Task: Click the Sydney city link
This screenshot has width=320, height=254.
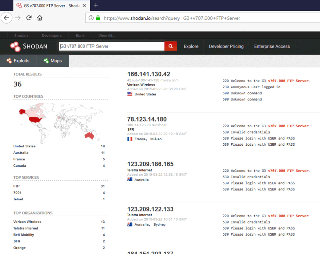Action: click(x=159, y=224)
